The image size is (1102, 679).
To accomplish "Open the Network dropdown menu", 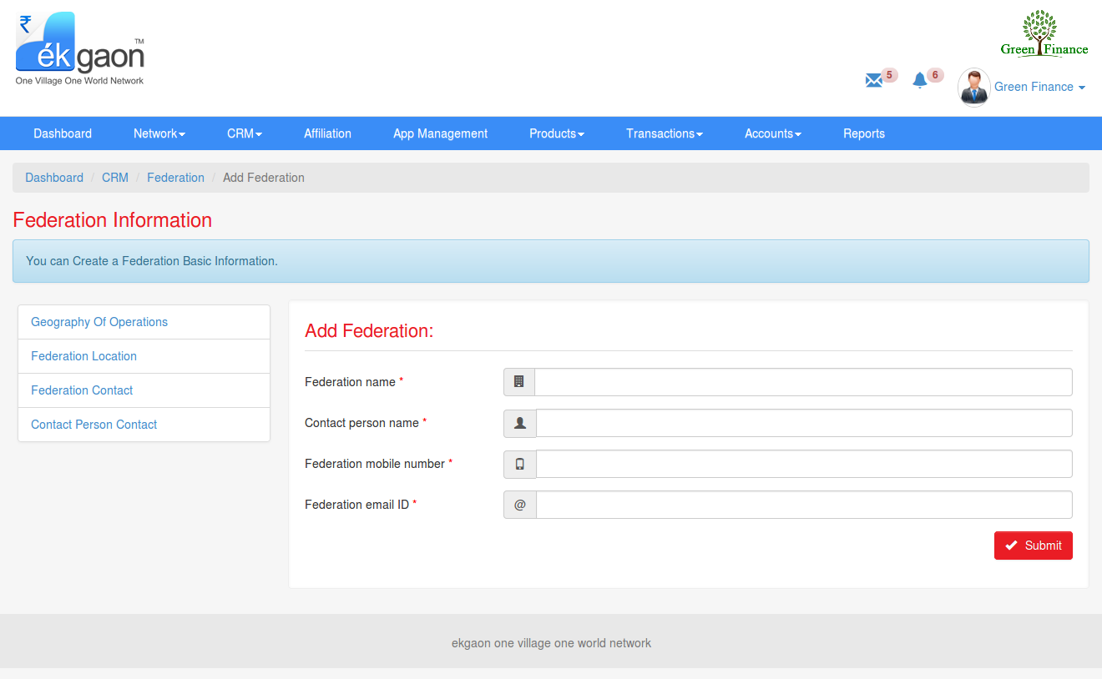I will 159,133.
